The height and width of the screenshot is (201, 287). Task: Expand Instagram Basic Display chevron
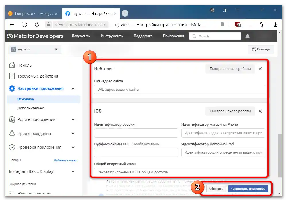73,171
